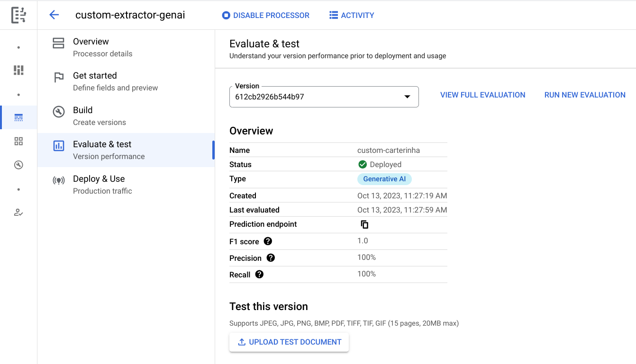Click the custom-carterinha name value
This screenshot has width=636, height=364.
[x=389, y=150]
